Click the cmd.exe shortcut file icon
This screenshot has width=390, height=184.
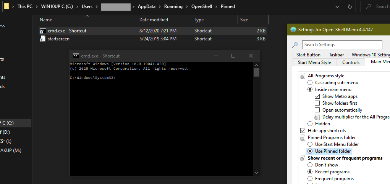point(43,31)
